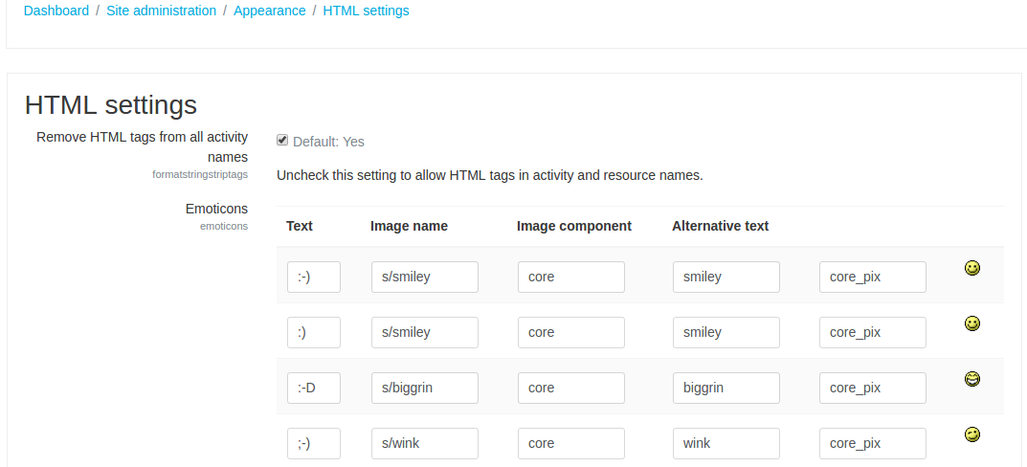
Task: Click the smiley emoticon icon for :-)
Action: pos(972,268)
